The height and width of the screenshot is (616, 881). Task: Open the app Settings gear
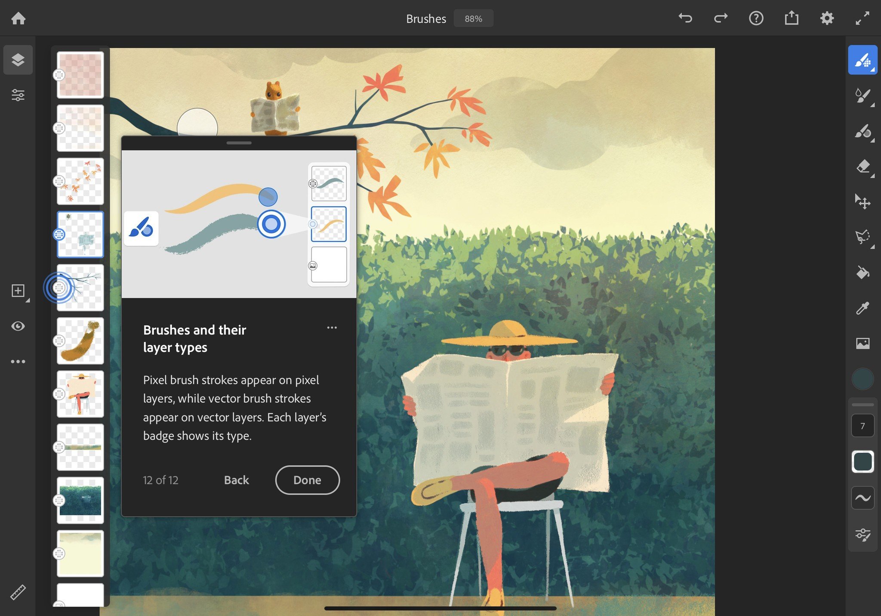pyautogui.click(x=827, y=18)
